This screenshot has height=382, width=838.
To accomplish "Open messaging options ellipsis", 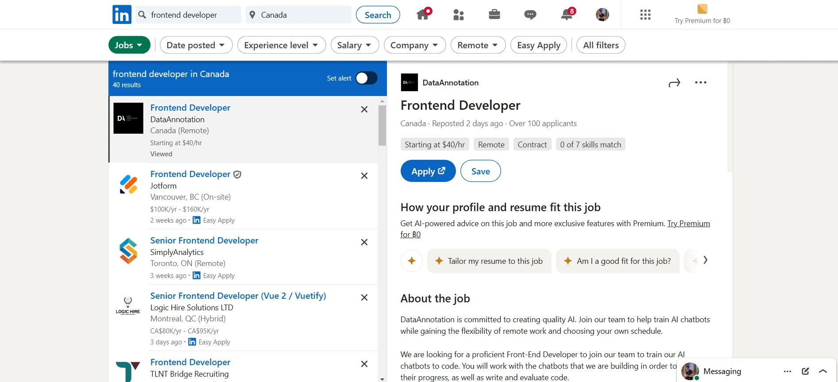I will (788, 371).
